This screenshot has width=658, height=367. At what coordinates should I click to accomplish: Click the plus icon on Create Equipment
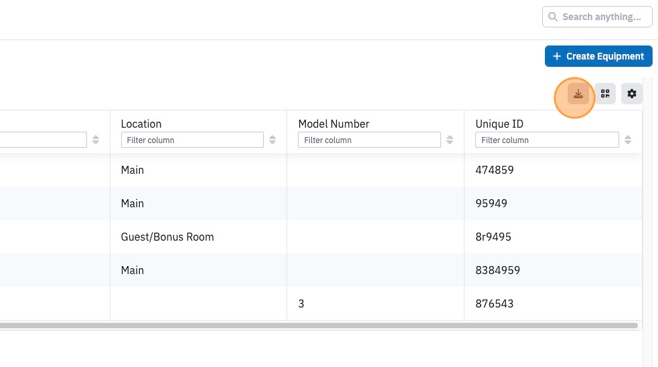tap(557, 56)
